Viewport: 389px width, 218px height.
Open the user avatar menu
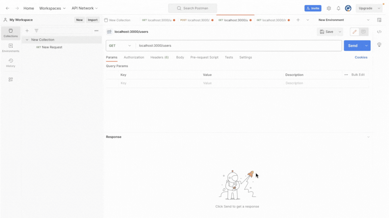pos(348,8)
